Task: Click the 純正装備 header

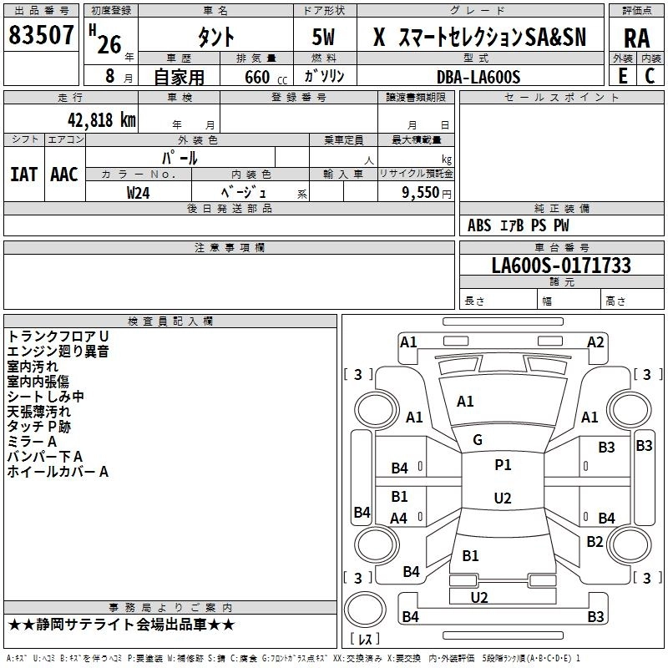Action: coord(561,209)
